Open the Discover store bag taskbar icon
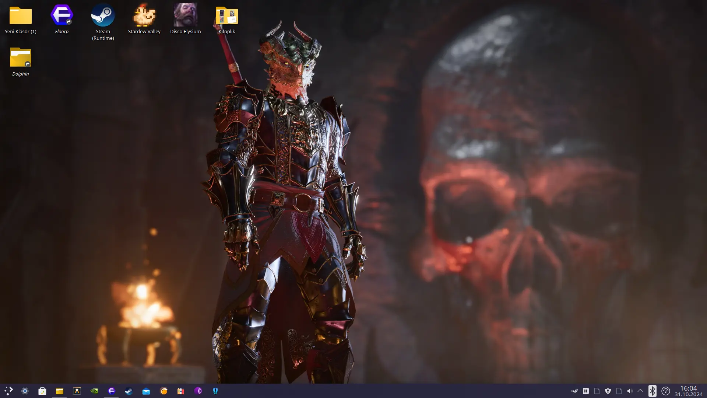707x398 pixels. click(42, 391)
